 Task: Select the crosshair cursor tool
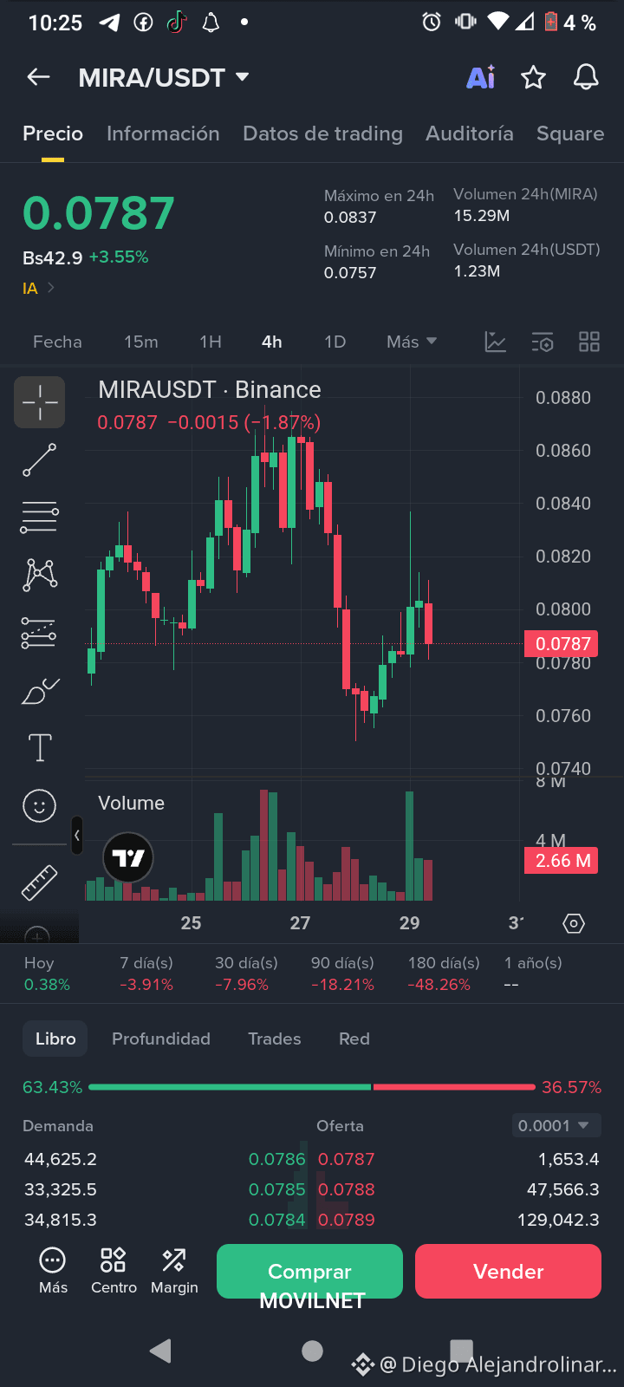39,402
